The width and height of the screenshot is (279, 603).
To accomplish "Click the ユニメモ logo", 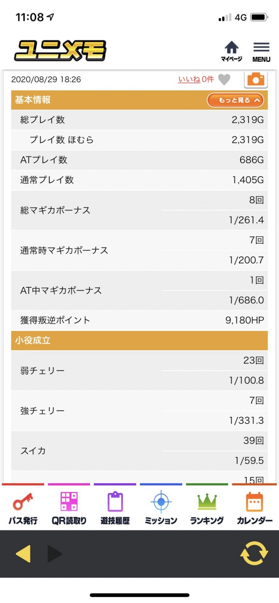I will 60,51.
